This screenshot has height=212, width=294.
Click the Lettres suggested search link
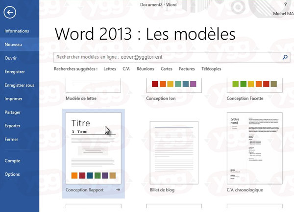110,69
